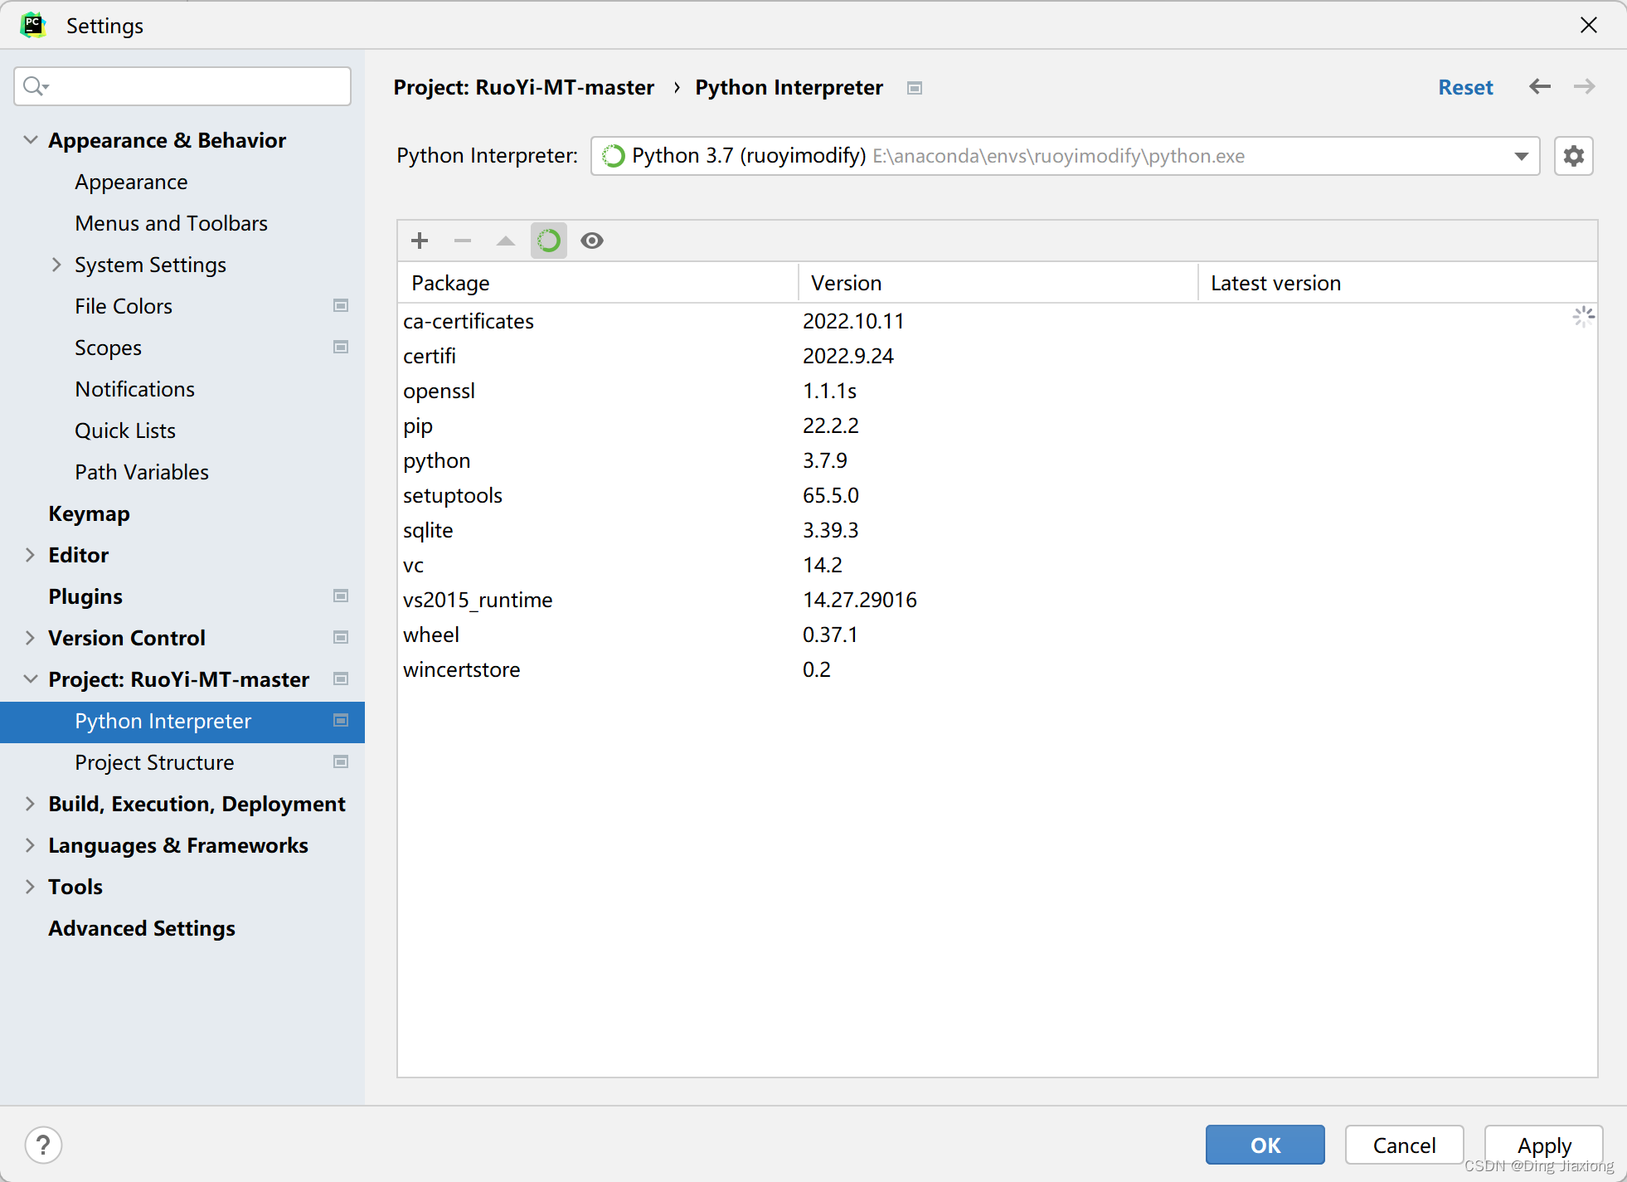This screenshot has width=1627, height=1182.
Task: Collapse the Project: RuoYi-MT-master section
Action: click(31, 679)
